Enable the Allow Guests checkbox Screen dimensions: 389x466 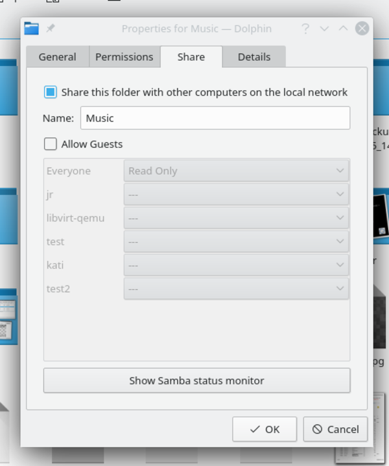click(51, 144)
